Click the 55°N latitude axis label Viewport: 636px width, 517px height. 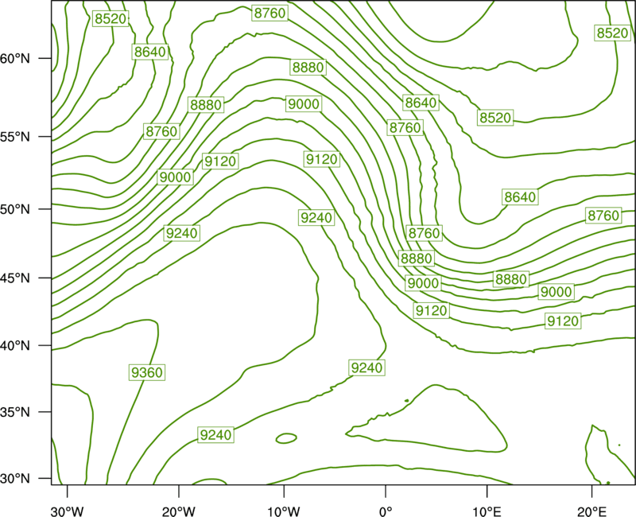15,137
